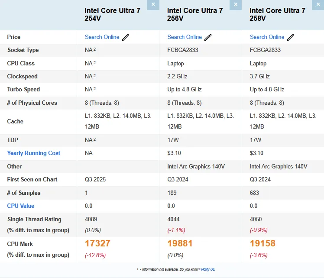Click the Single Thread Rating row label
Image resolution: width=324 pixels, height=278 pixels.
coord(34,220)
